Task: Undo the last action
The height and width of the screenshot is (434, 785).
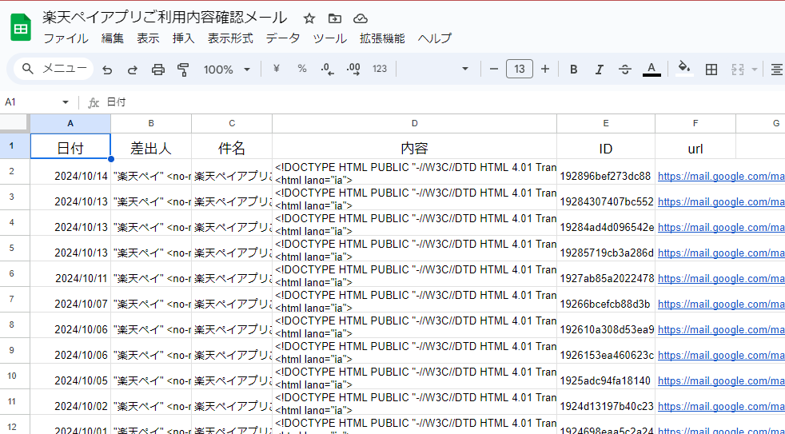Action: 107,69
